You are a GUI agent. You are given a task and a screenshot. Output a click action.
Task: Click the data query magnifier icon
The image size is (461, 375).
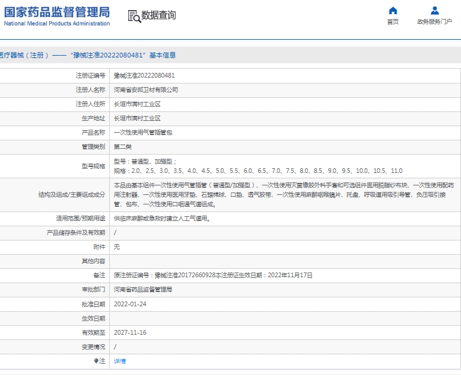pyautogui.click(x=134, y=16)
